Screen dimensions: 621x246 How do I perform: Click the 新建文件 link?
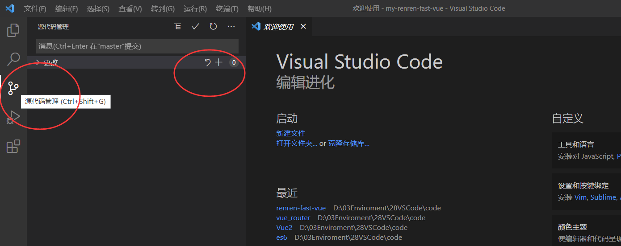291,133
